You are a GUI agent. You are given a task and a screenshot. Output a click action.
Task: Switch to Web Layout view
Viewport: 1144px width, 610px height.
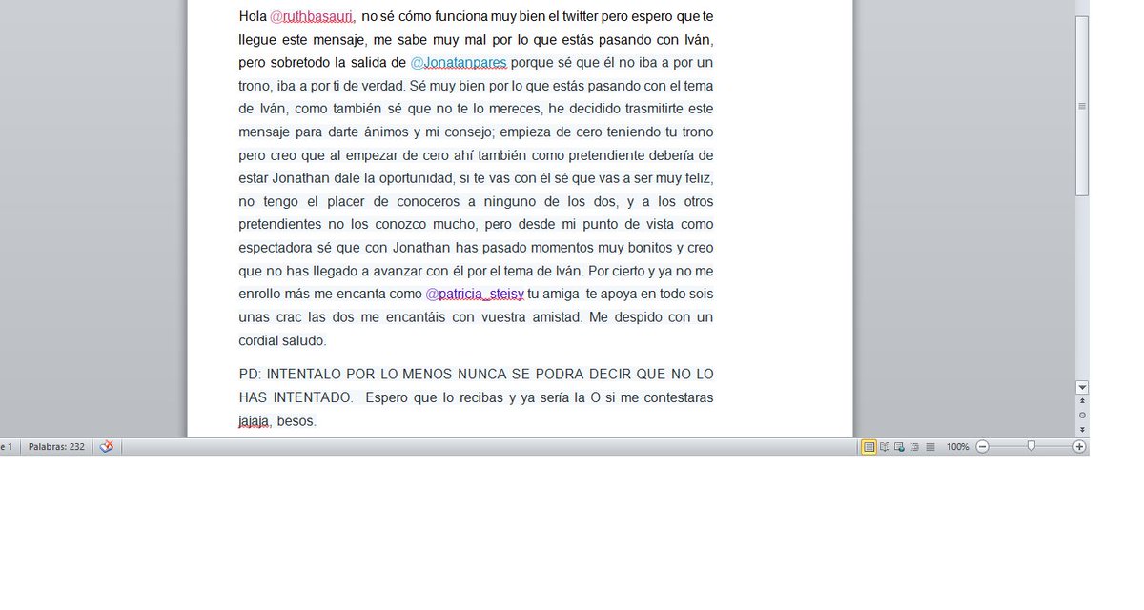pos(900,446)
